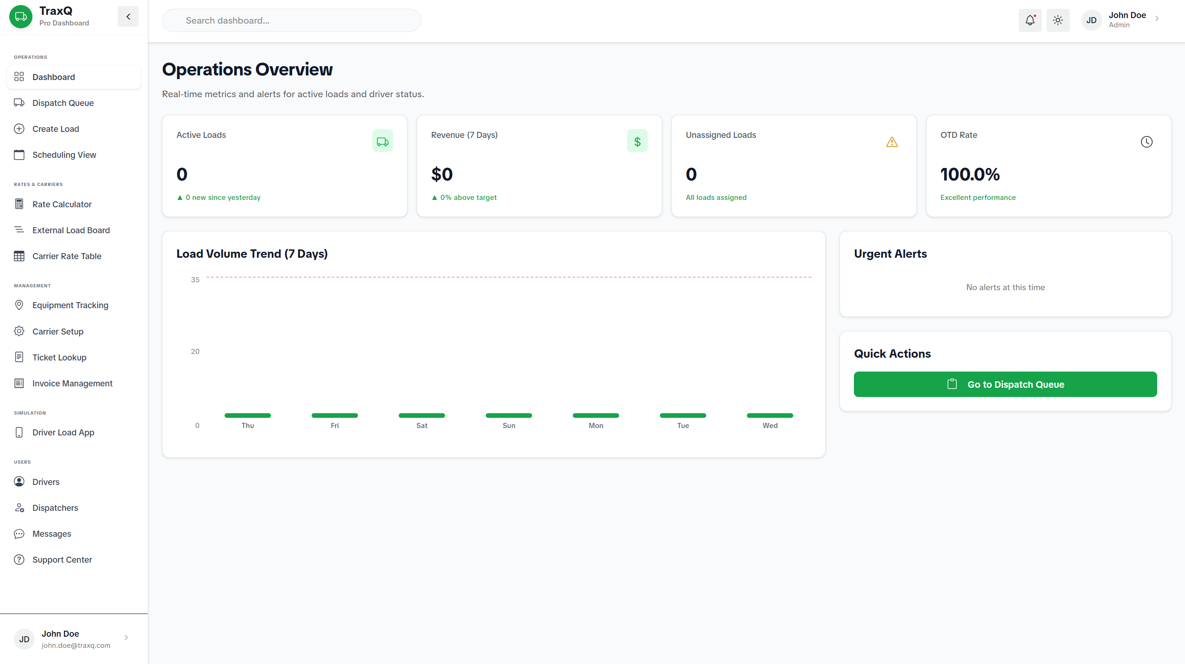1185x664 pixels.
Task: Click the Equipment Tracking location icon
Action: click(x=19, y=305)
